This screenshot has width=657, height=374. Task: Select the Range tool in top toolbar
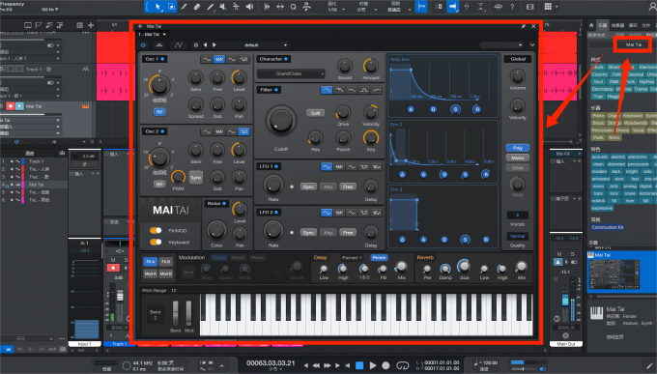[x=171, y=7]
